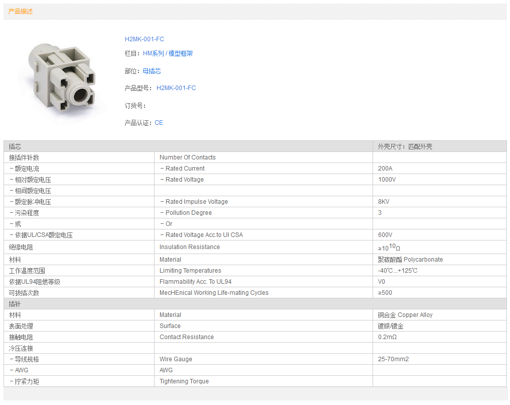Select the 铜合金 Copper Alloy cell

click(405, 315)
